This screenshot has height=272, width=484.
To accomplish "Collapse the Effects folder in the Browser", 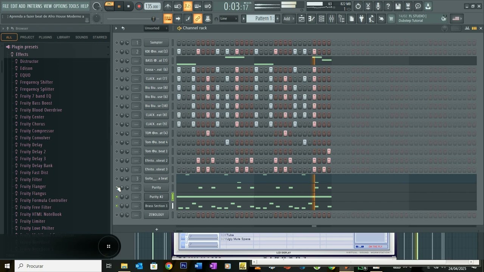I will pyautogui.click(x=22, y=54).
